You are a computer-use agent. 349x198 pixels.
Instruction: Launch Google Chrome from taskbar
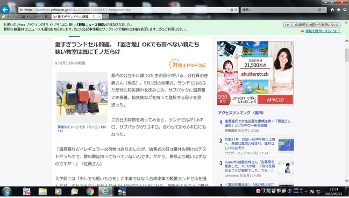click(x=90, y=192)
